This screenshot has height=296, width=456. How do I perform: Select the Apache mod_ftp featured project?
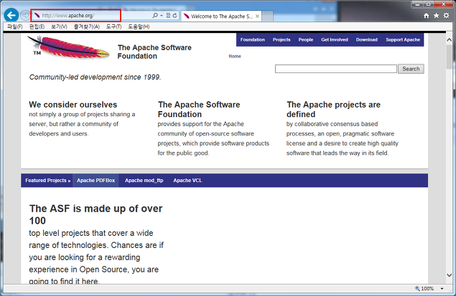(144, 180)
